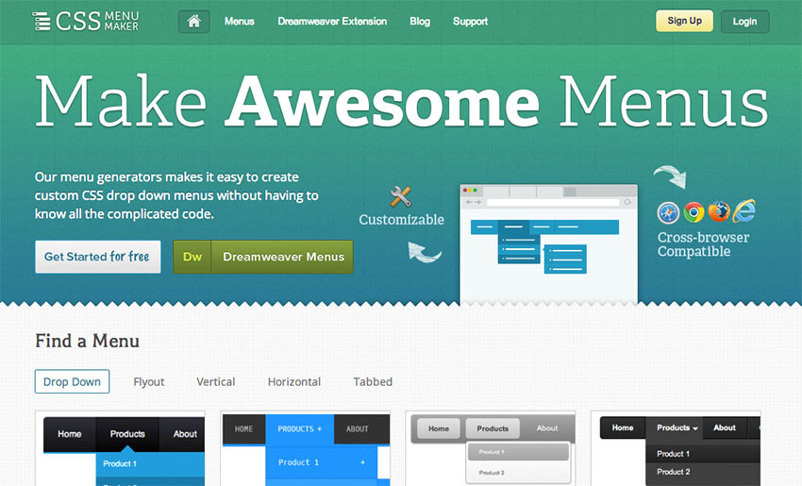This screenshot has height=486, width=802.
Task: Open Dreamweaver Extension in the navbar
Action: tap(332, 22)
